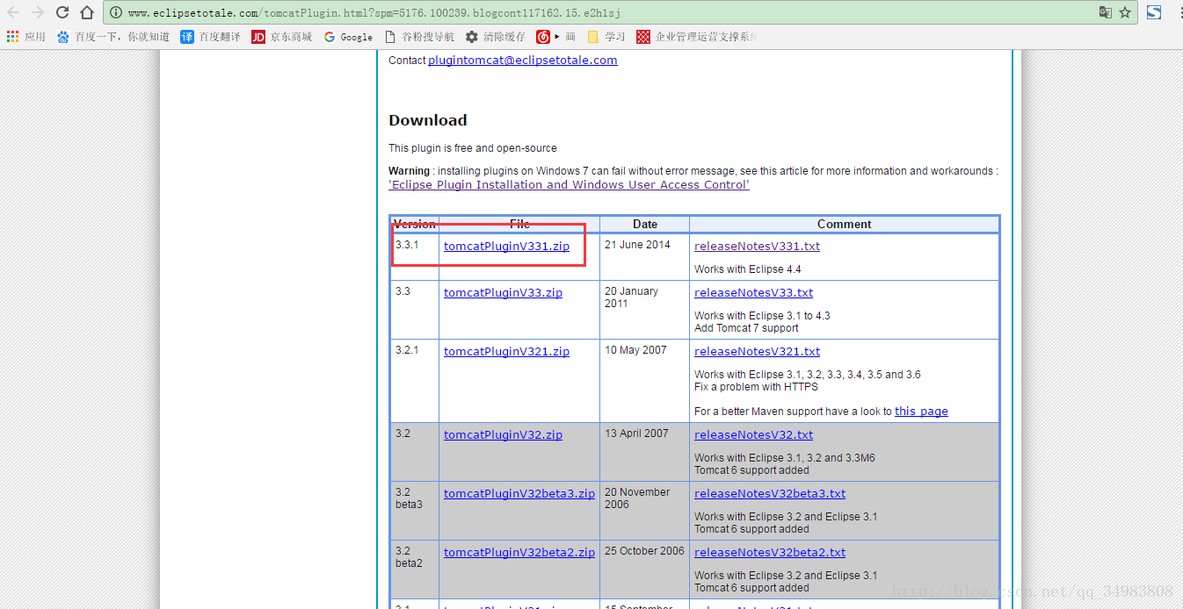Viewport: 1183px width, 609px height.
Task: Open releaseNotesV32beta3.txt
Action: (x=770, y=494)
